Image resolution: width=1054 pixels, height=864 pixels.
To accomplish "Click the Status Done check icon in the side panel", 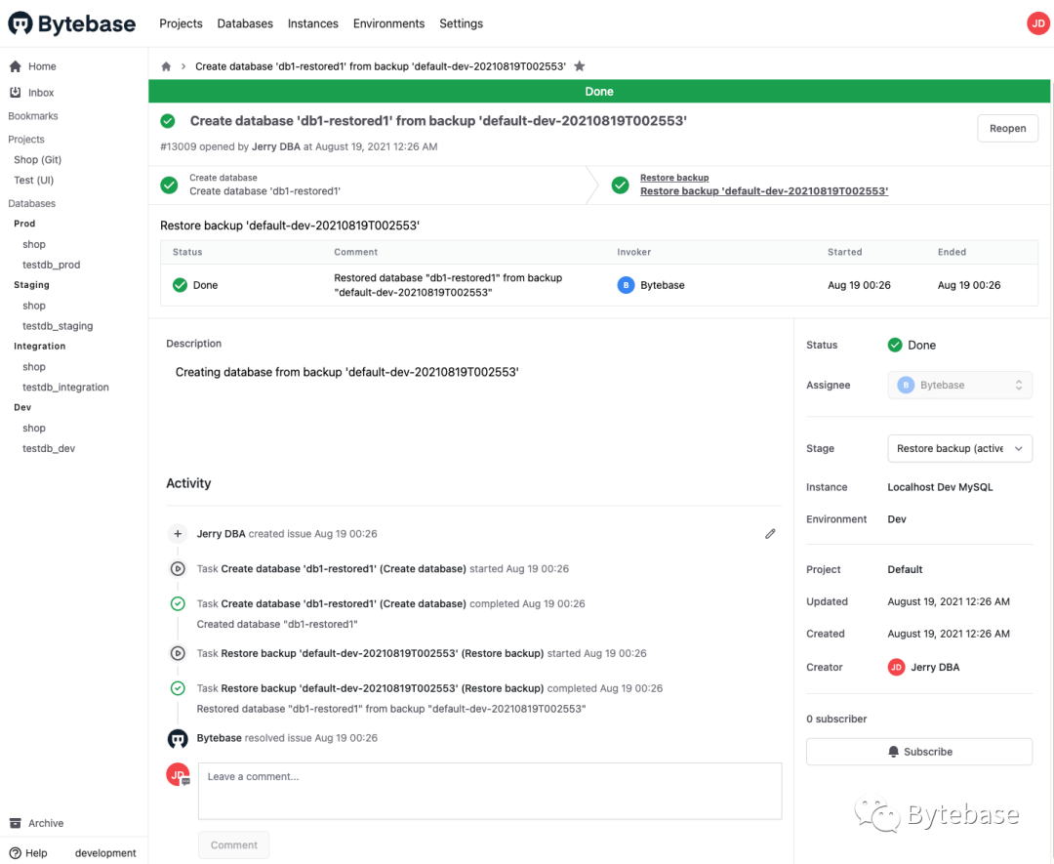I will pyautogui.click(x=895, y=345).
